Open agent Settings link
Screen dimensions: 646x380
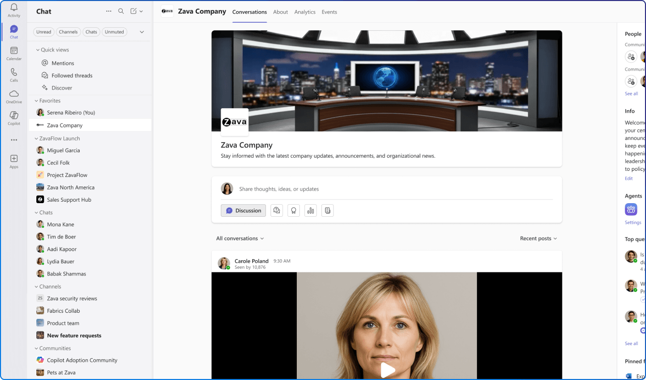click(633, 222)
